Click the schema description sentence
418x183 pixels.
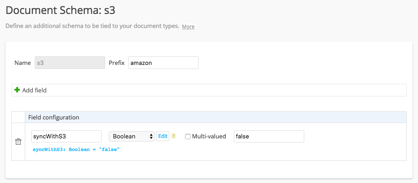pyautogui.click(x=92, y=27)
